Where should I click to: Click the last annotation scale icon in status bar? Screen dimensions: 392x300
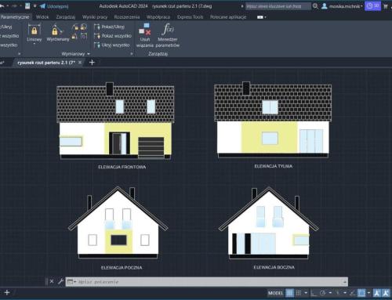(x=386, y=293)
